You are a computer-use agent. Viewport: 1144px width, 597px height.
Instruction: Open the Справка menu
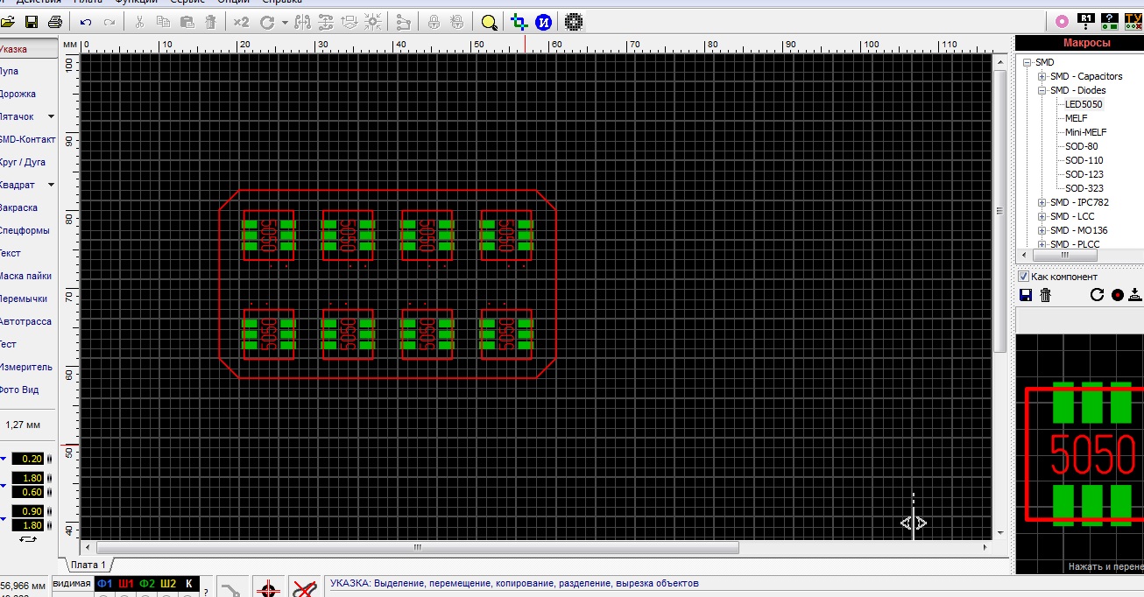tap(282, 2)
